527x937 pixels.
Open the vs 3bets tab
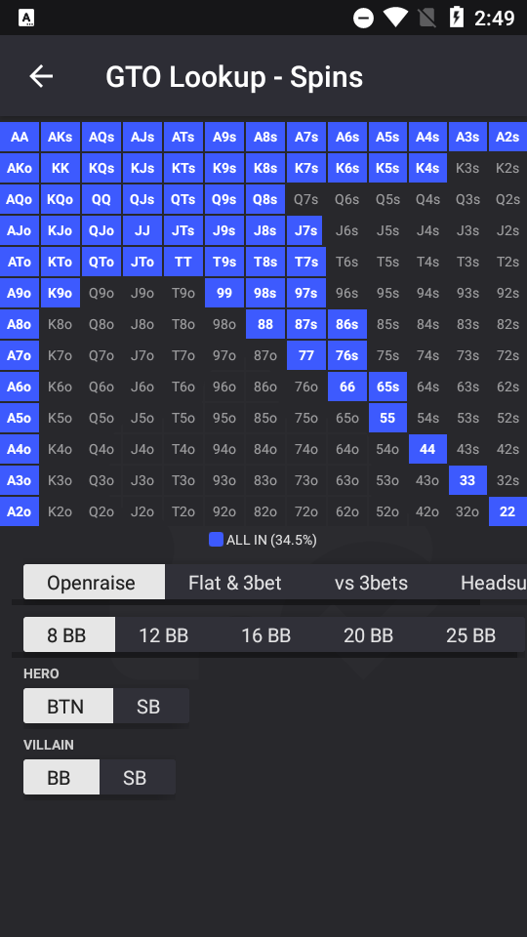[x=371, y=583]
